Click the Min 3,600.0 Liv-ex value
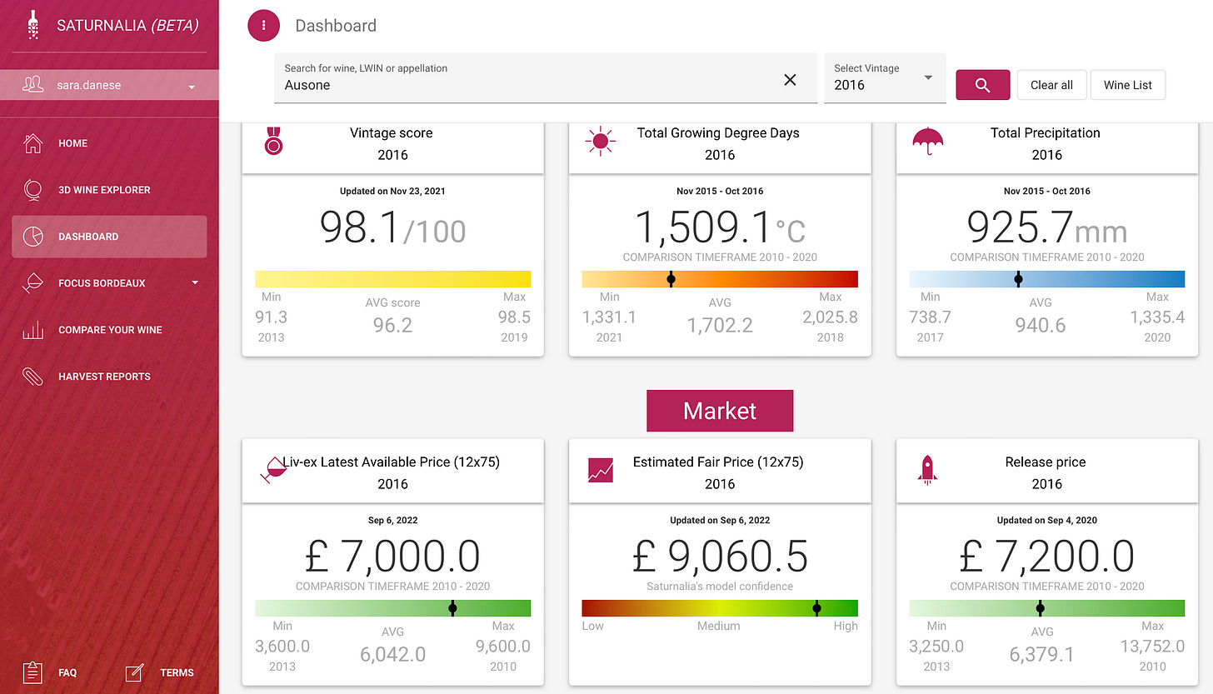The width and height of the screenshot is (1213, 694). [x=282, y=647]
